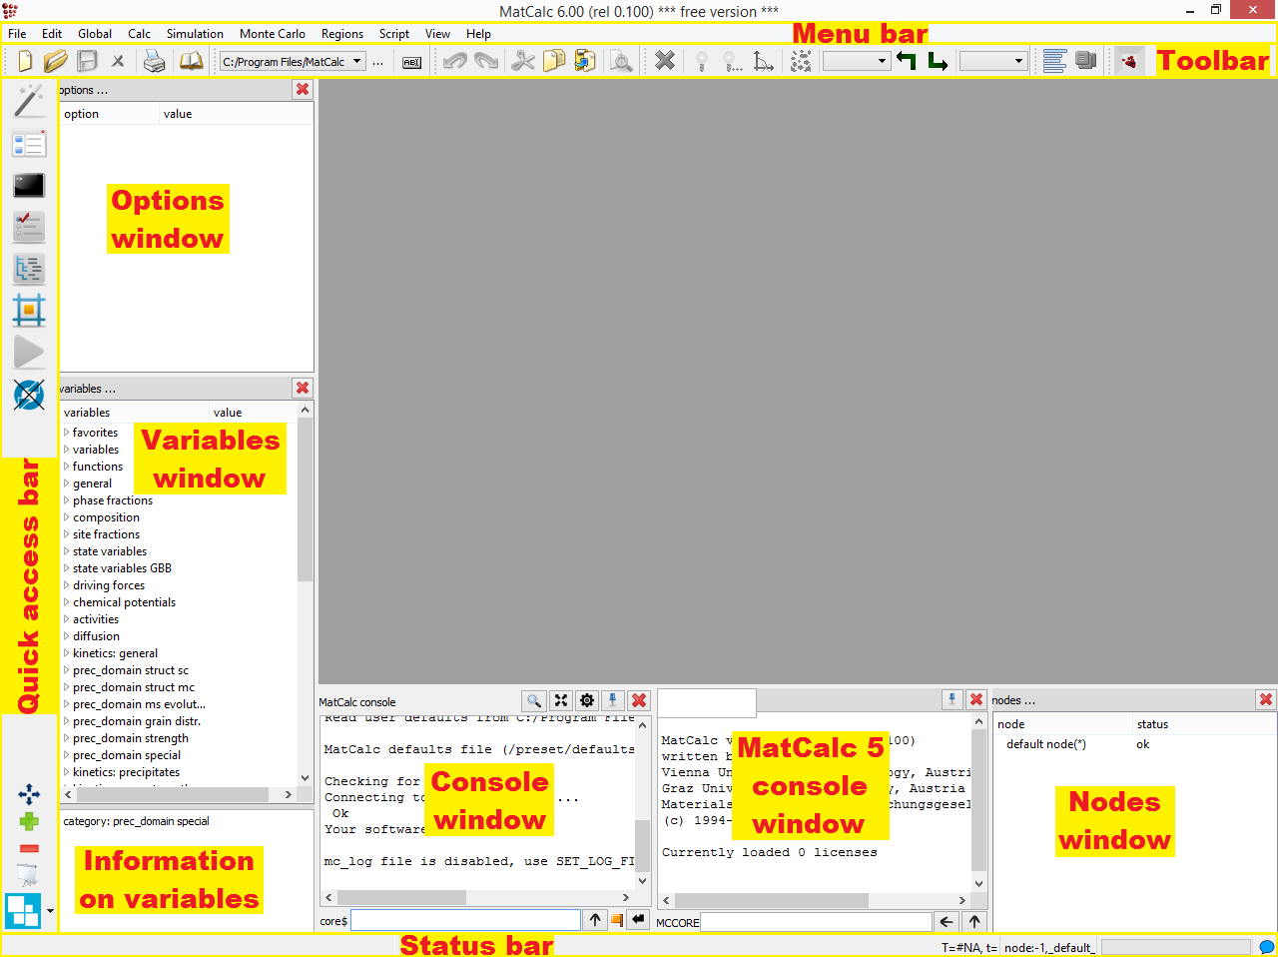Toggle the pin on MatCalc console panel
Viewport: 1278px width, 957px height.
pos(613,701)
